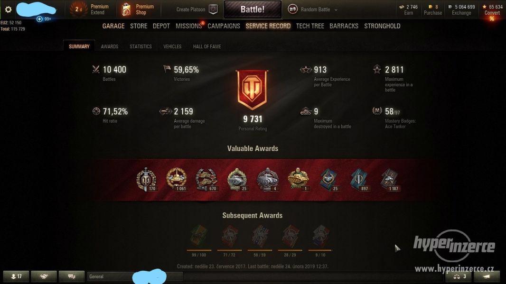Click the plus 99+ notification expander

(40, 19)
